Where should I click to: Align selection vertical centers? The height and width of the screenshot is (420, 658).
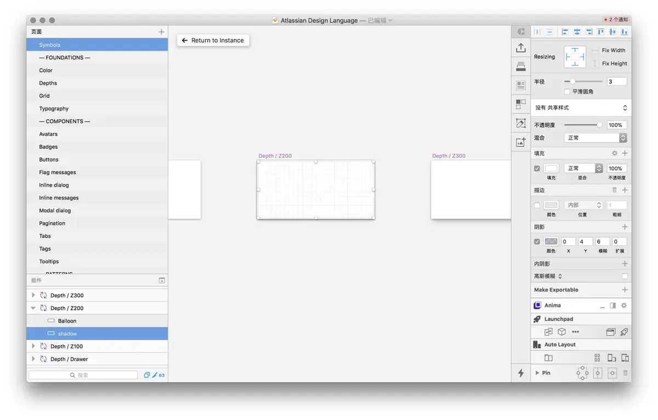click(612, 32)
